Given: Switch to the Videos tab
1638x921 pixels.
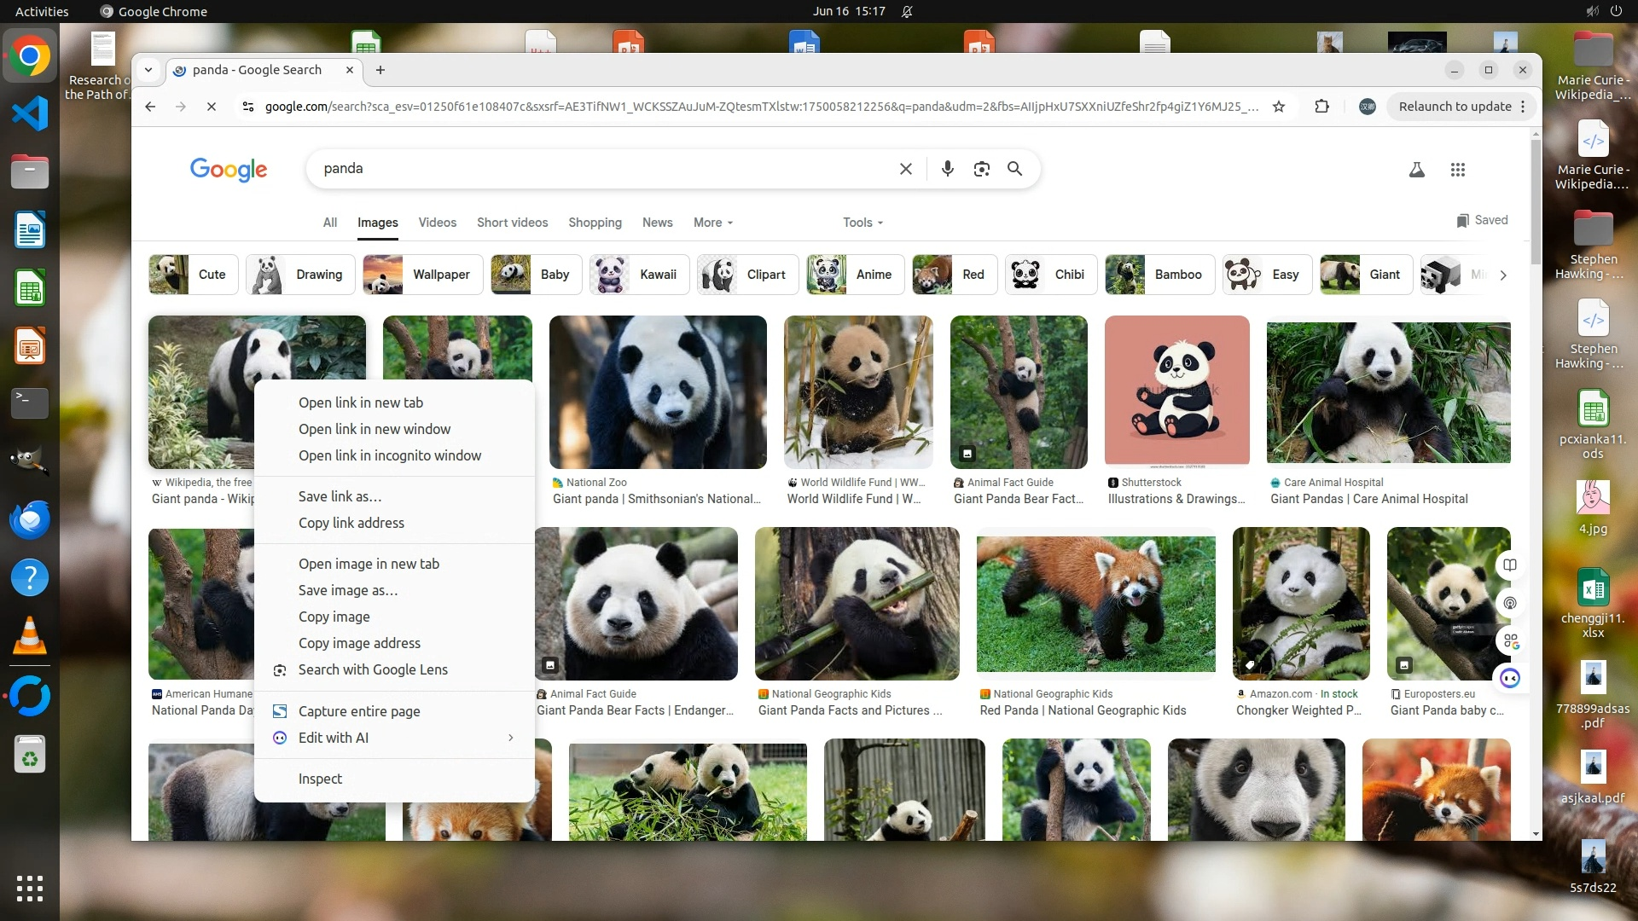Looking at the screenshot, I should 437,223.
